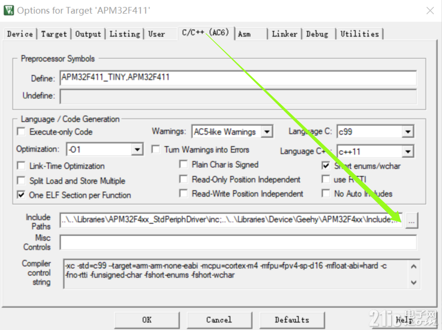Uncheck Short enums/wchar option
This screenshot has width=442, height=330.
(326, 165)
